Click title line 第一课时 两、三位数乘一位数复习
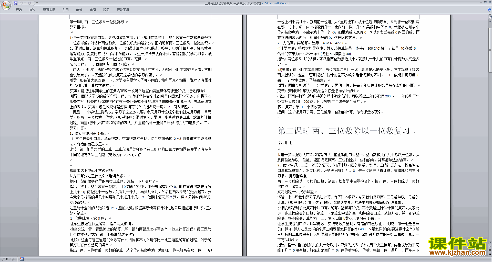 [x=97, y=22]
